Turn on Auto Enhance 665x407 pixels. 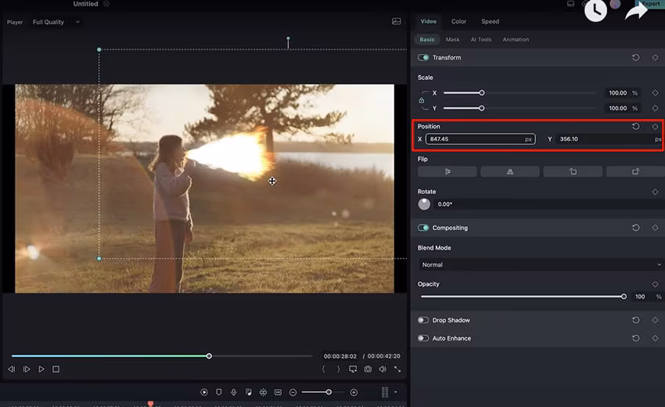(423, 338)
